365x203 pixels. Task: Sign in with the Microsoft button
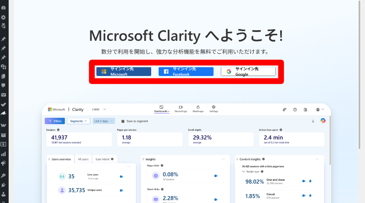124,72
